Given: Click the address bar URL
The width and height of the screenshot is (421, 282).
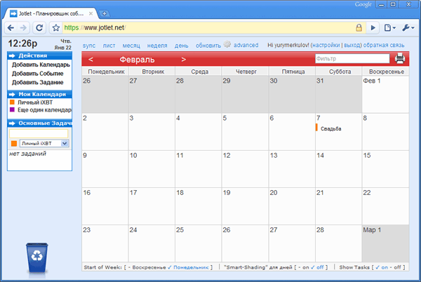Looking at the screenshot, I should [95, 27].
